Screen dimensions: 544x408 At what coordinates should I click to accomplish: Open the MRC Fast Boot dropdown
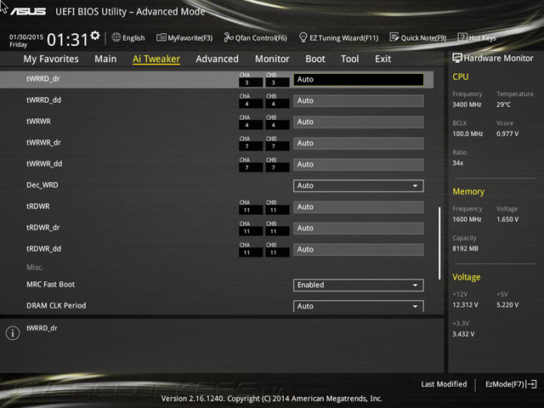click(x=359, y=285)
